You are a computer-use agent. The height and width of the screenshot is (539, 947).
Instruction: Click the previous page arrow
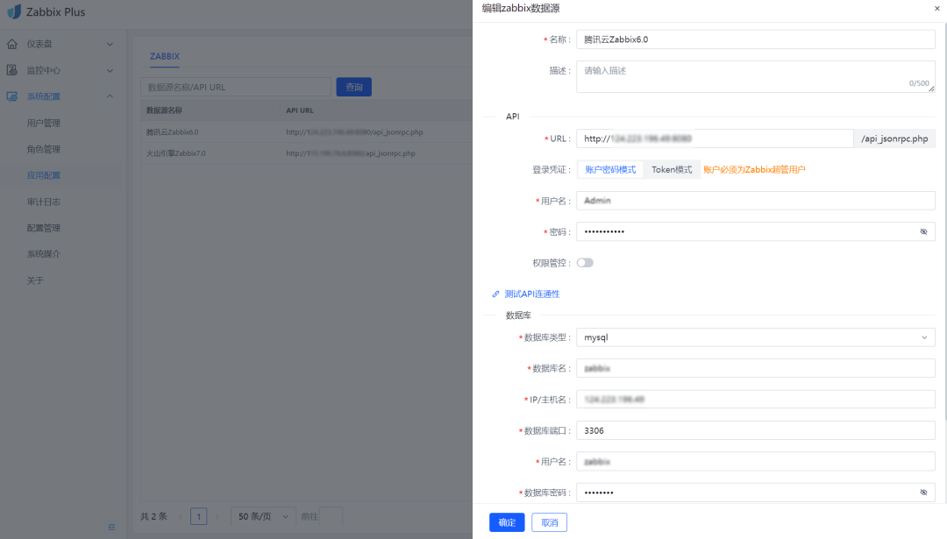point(180,517)
